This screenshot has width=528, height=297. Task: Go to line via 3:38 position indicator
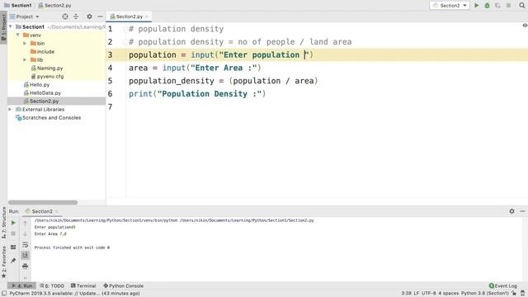click(x=406, y=294)
